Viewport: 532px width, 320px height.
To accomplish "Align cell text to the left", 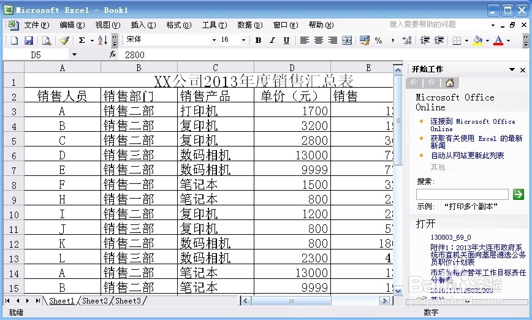I will pyautogui.click(x=305, y=40).
